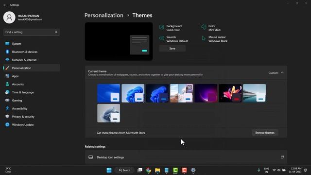Click the Accessibility figure icon
The image size is (311, 175).
pyautogui.click(x=7, y=108)
